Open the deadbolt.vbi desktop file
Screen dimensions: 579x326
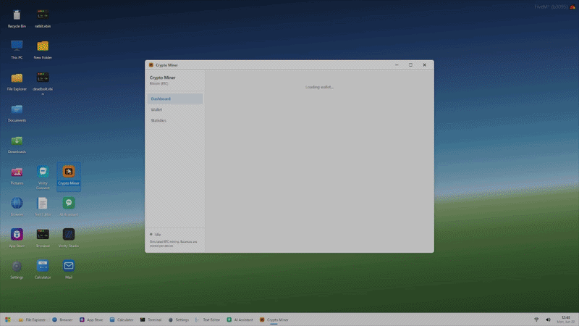point(43,82)
